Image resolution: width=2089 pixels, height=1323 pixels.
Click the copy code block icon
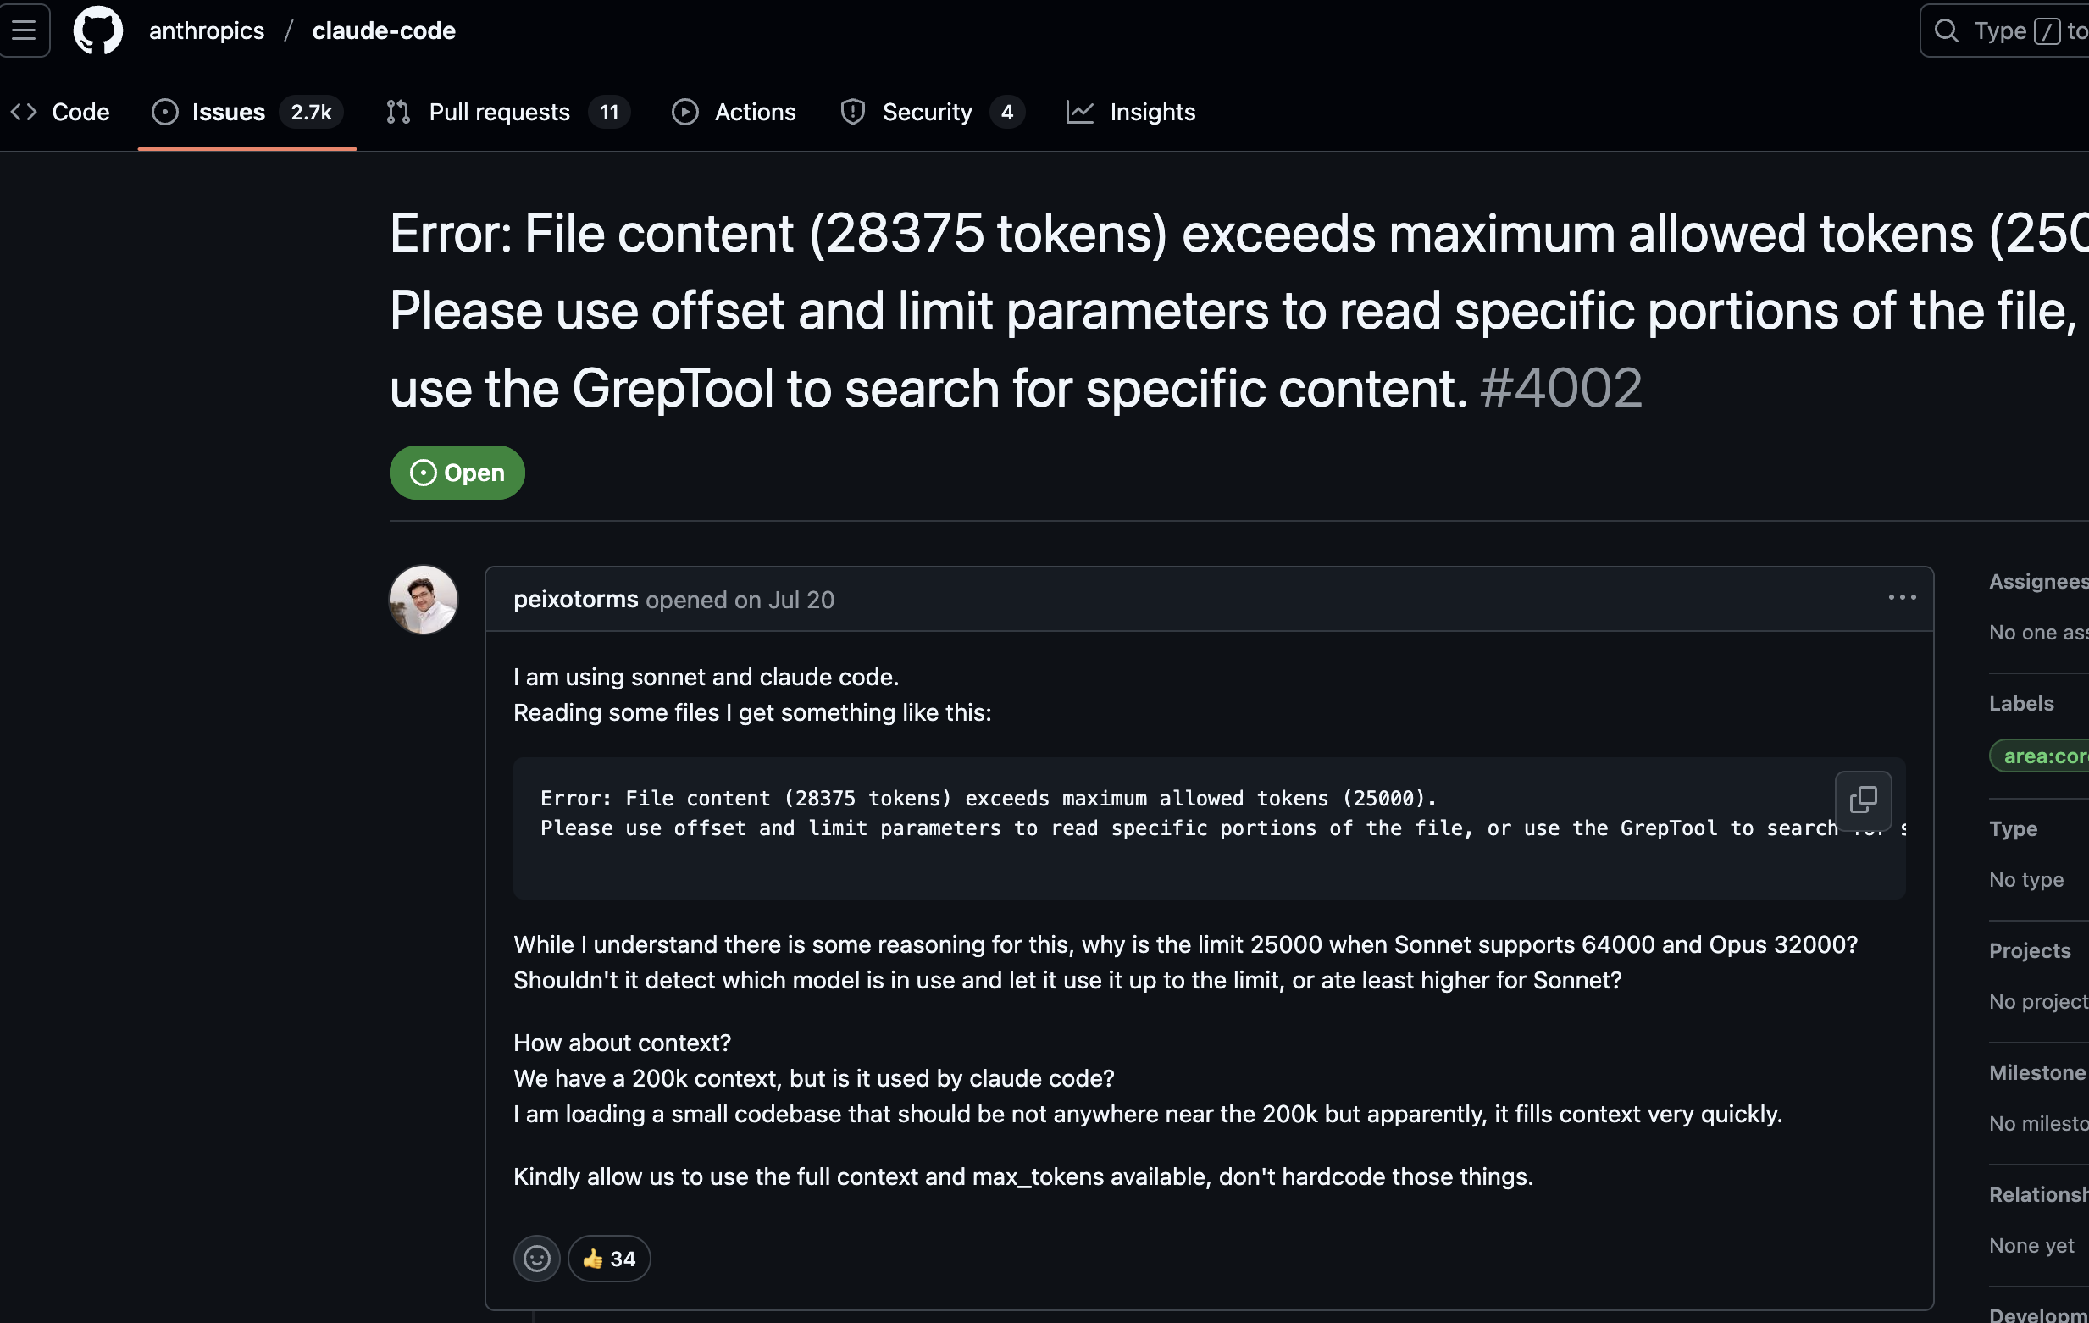tap(1863, 799)
